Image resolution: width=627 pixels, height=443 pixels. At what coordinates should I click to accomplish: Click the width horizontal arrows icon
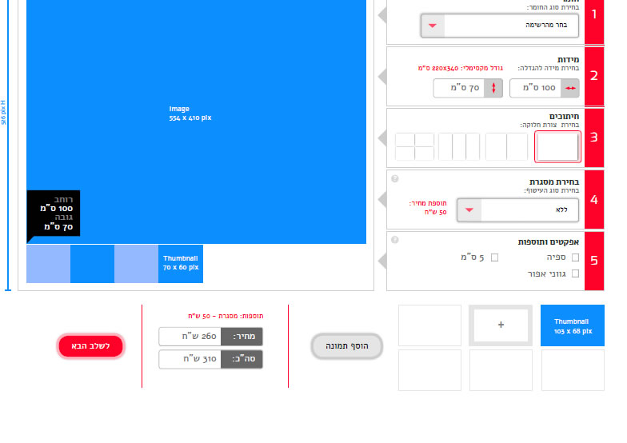coord(569,88)
